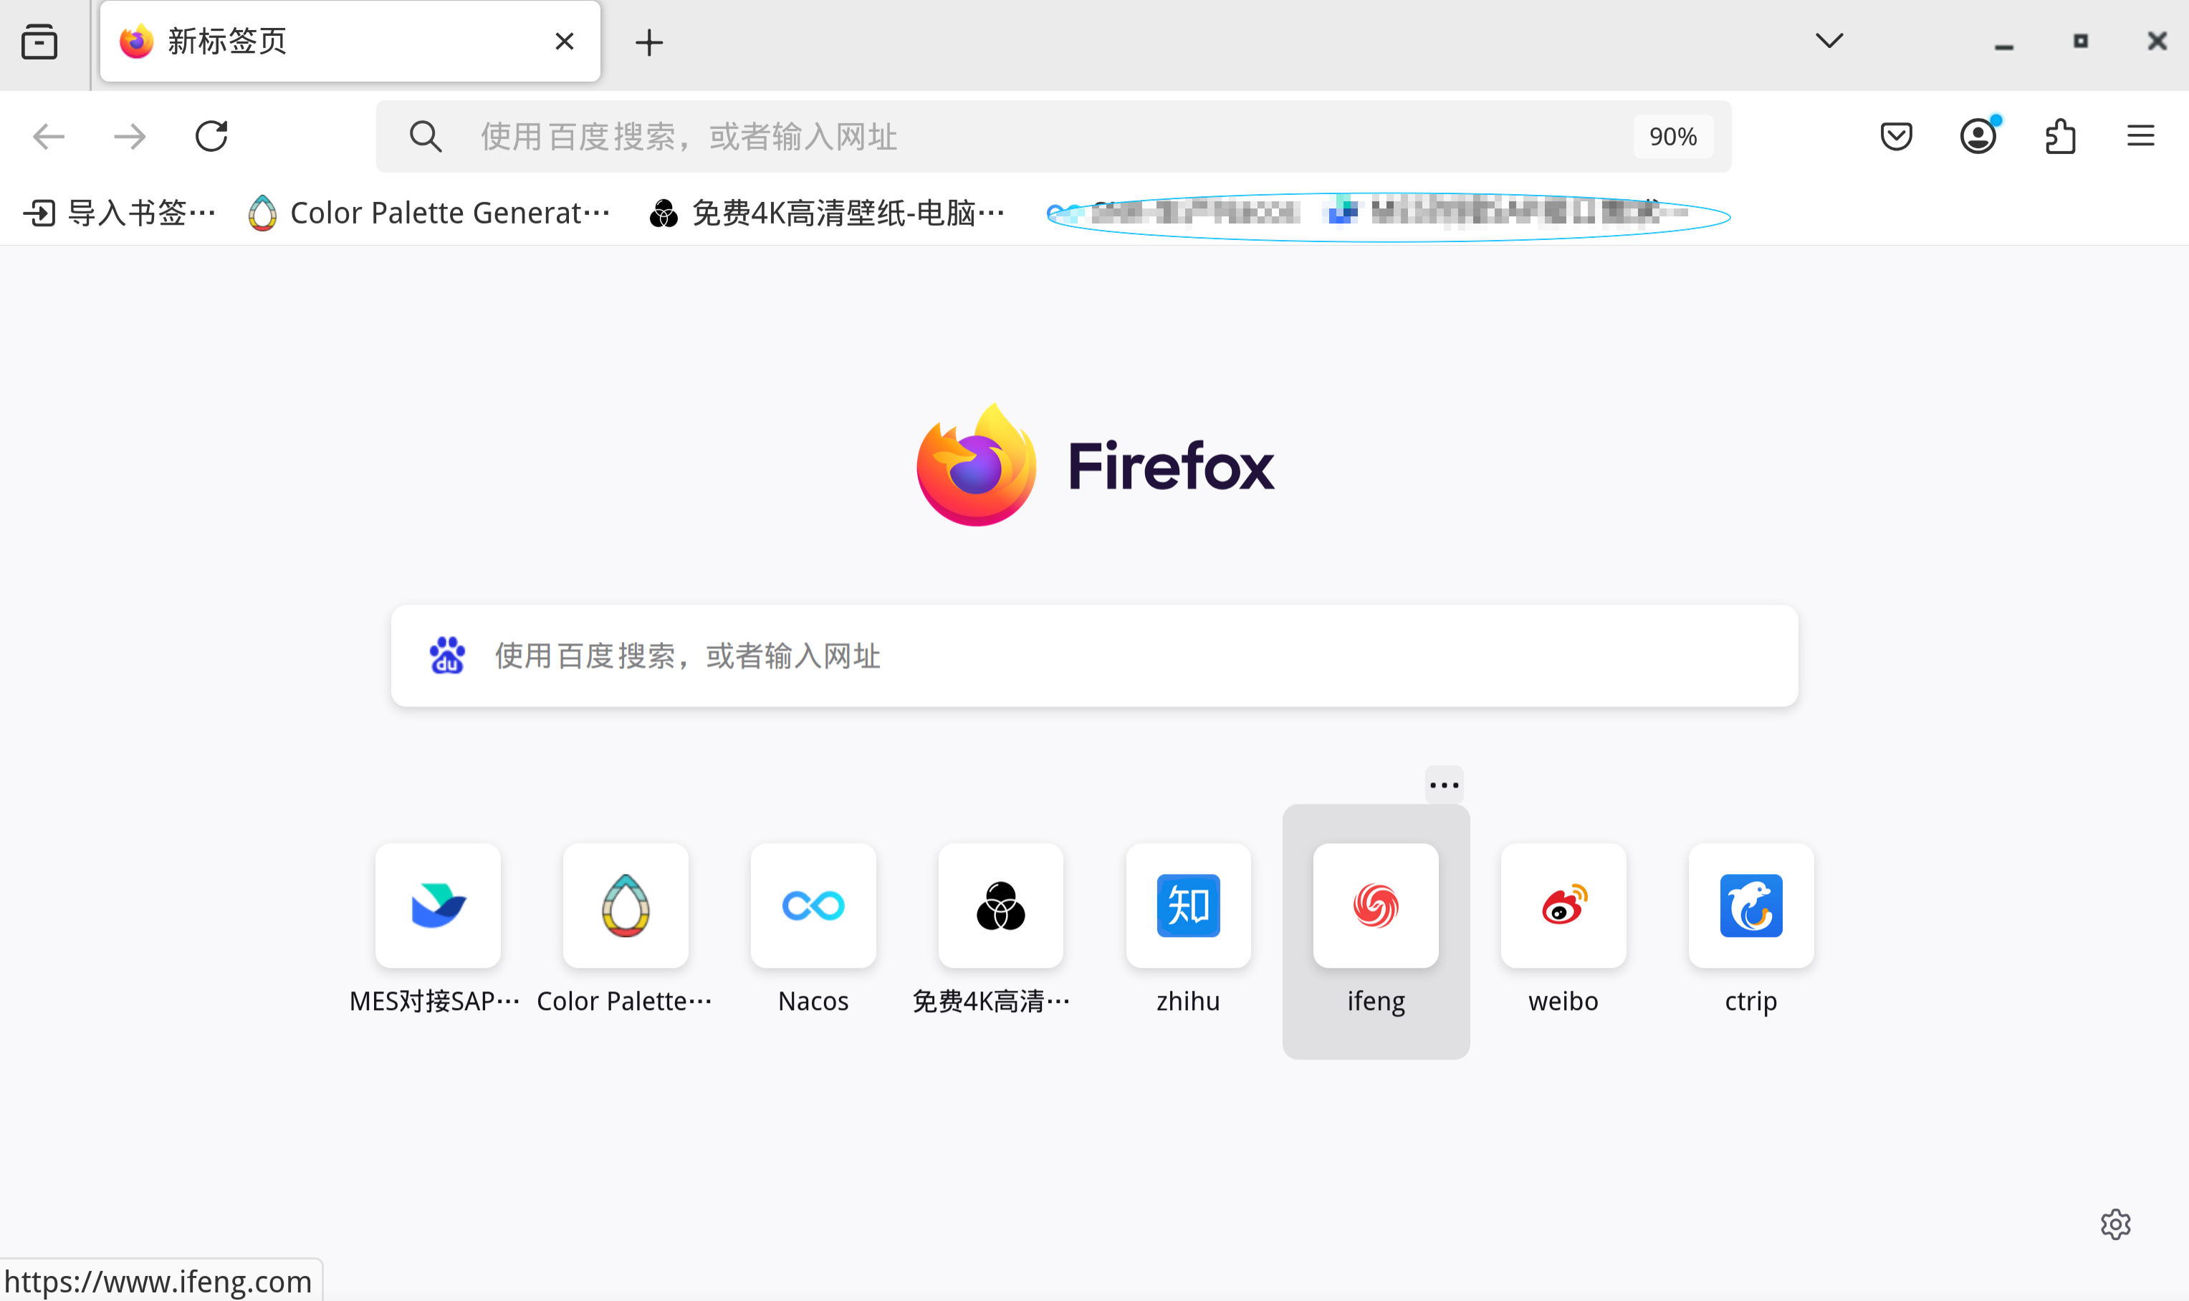Expand the list all tabs chevron
This screenshot has height=1301, width=2189.
(1829, 40)
